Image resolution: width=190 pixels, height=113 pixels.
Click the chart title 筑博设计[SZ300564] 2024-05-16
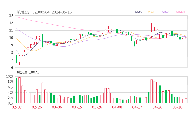point(44,12)
